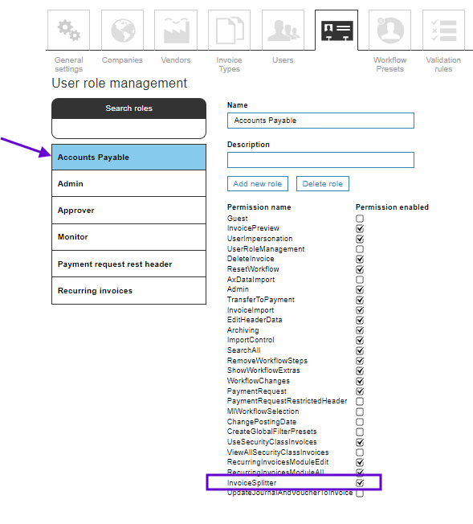Disable the InvoiceSplitter permission checkbox
473x524 pixels.
click(360, 483)
